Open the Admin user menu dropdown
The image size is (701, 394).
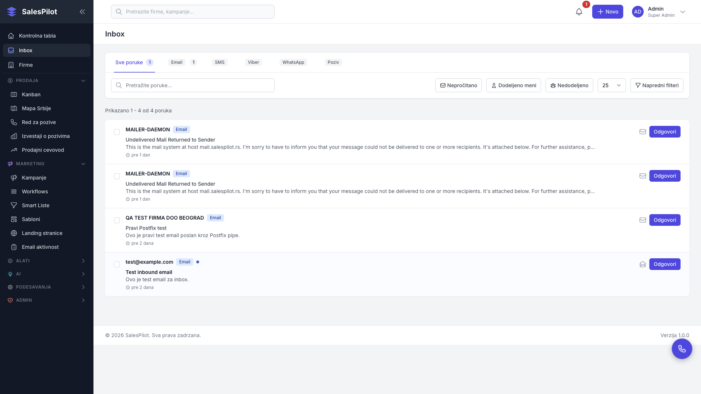(x=682, y=12)
